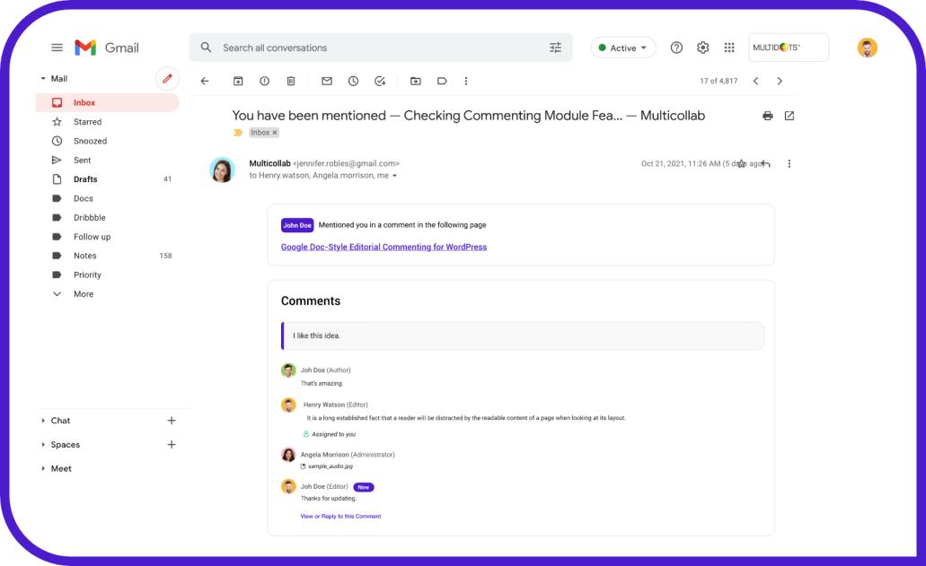Open the Help question mark icon
926x566 pixels.
[676, 48]
